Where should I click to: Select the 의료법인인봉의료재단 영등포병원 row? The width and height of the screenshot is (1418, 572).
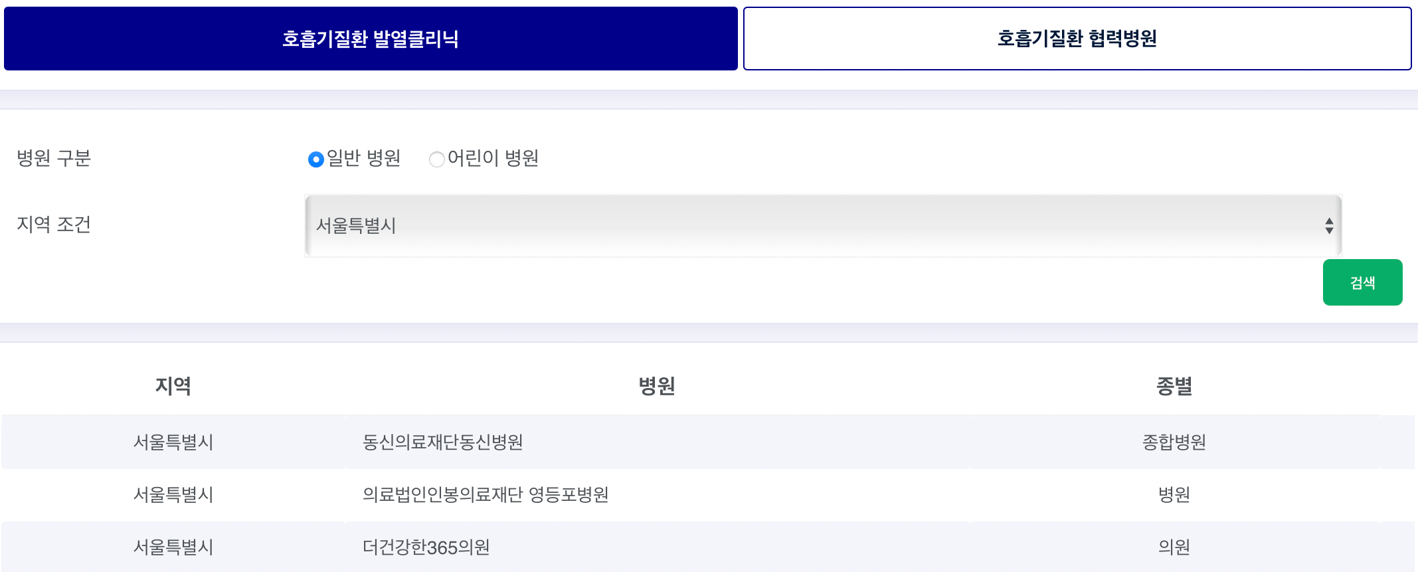(487, 494)
